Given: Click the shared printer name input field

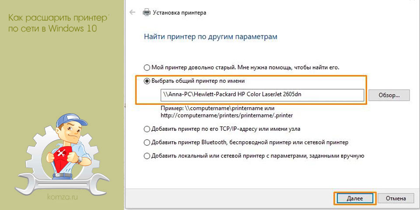Looking at the screenshot, I should (262, 95).
